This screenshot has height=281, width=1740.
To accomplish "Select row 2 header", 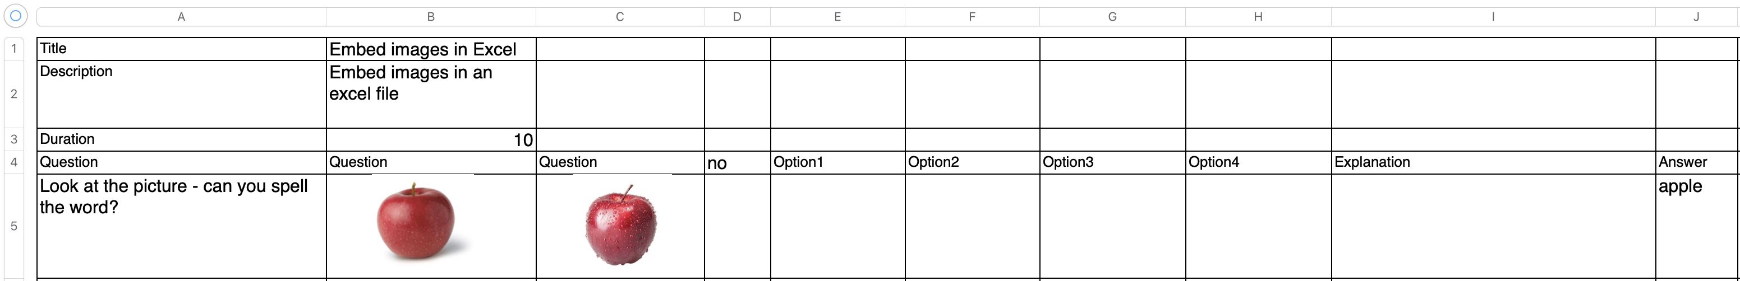I will pos(13,93).
